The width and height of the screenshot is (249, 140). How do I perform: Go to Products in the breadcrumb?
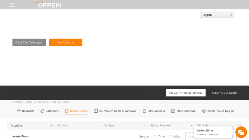[x=42, y=102]
